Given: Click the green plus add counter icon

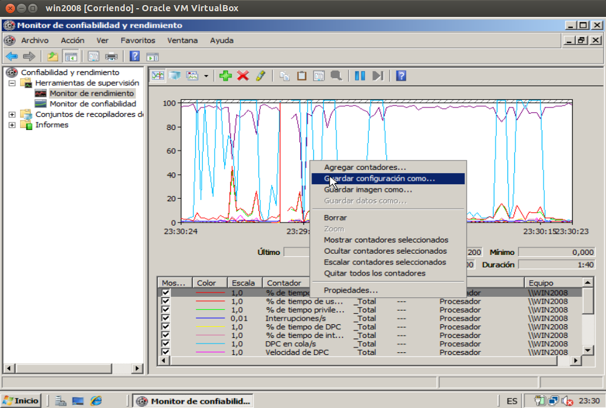Looking at the screenshot, I should [226, 76].
